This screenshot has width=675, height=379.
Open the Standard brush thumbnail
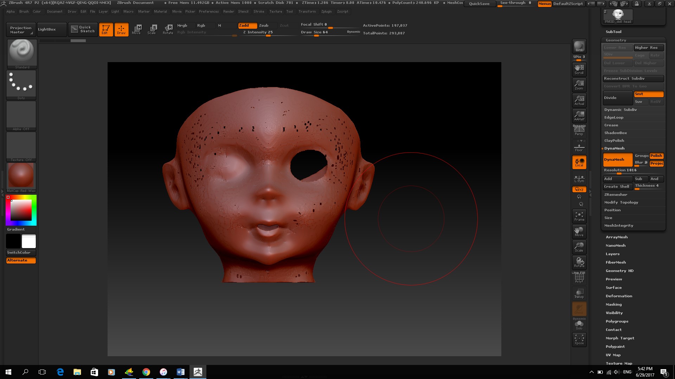[x=21, y=53]
